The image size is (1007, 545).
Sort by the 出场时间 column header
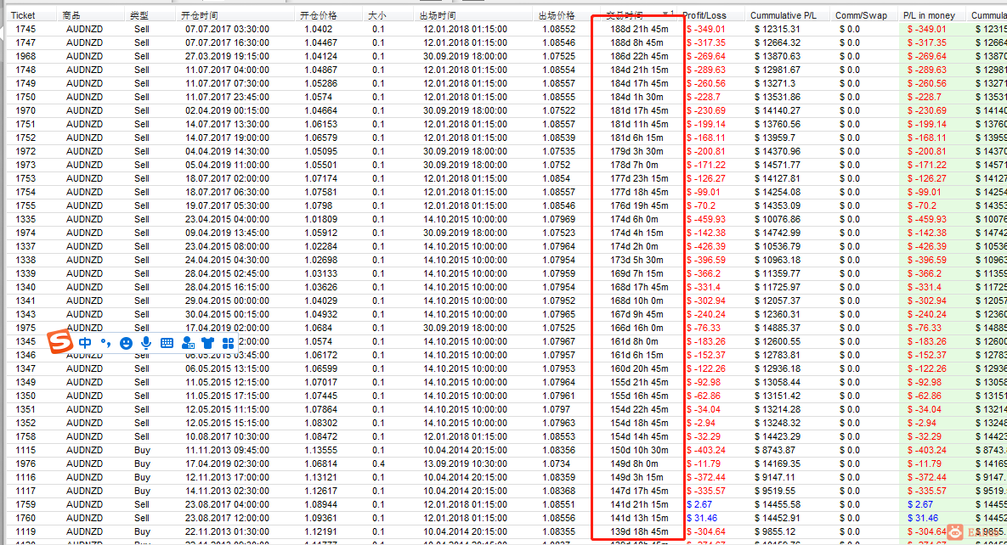(x=438, y=14)
